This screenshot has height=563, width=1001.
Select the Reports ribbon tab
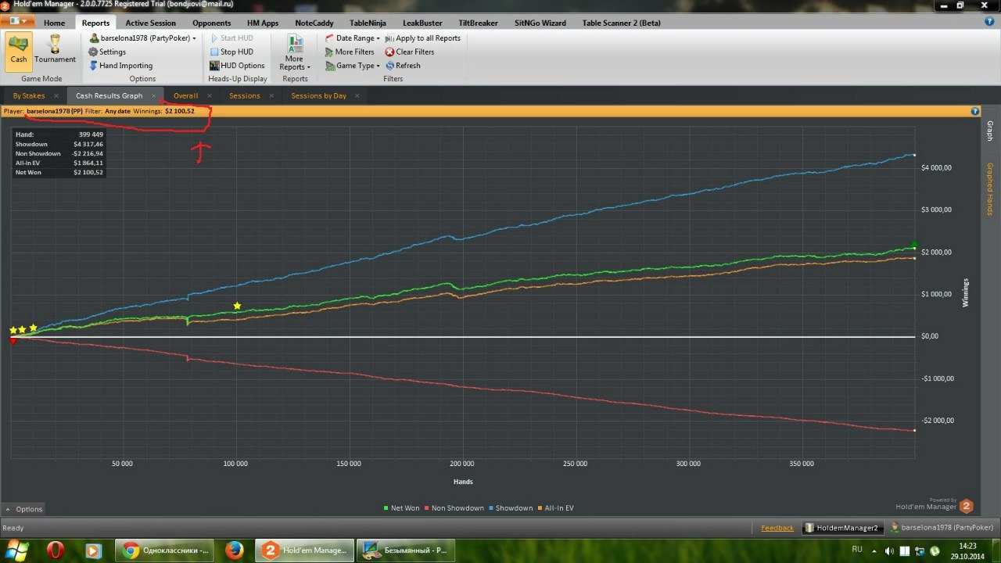coord(96,23)
